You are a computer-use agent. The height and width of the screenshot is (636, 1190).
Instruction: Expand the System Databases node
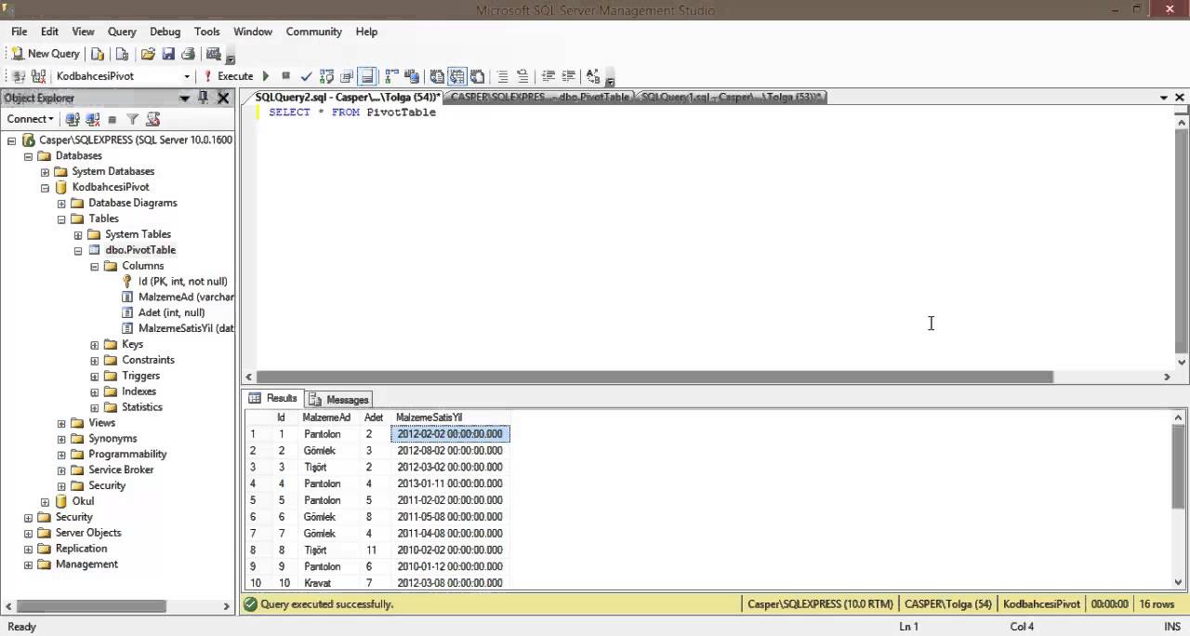click(45, 172)
